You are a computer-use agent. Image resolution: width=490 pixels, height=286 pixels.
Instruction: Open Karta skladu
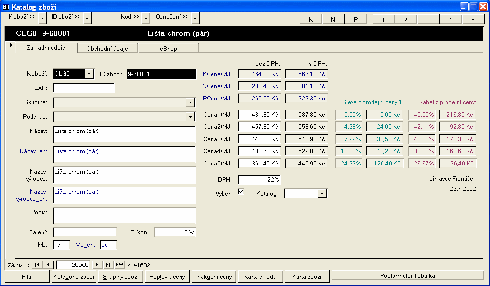(x=260, y=276)
